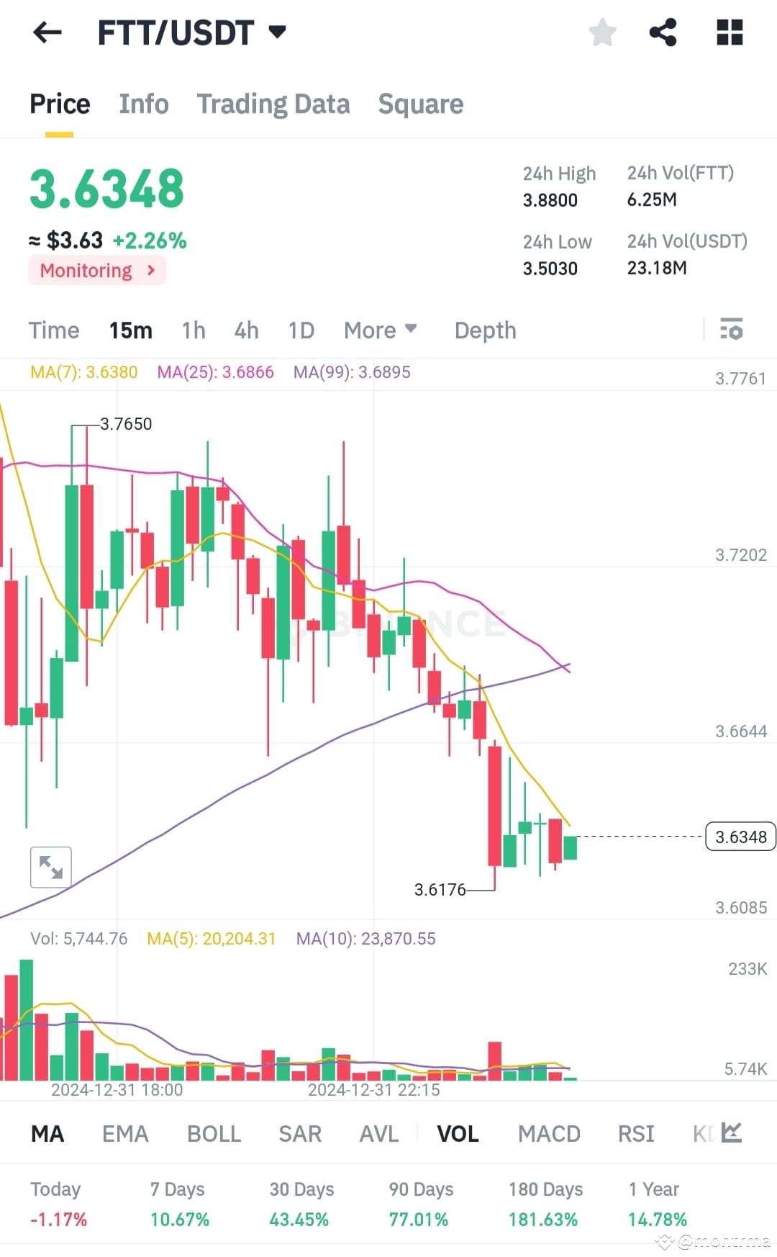Switch to the Trading Data tab
The image size is (777, 1257).
point(273,104)
